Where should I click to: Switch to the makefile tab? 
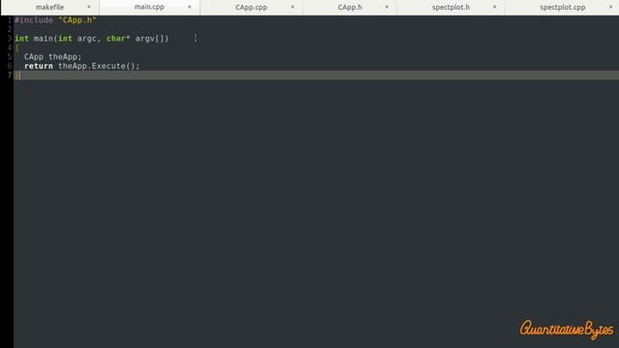[49, 7]
